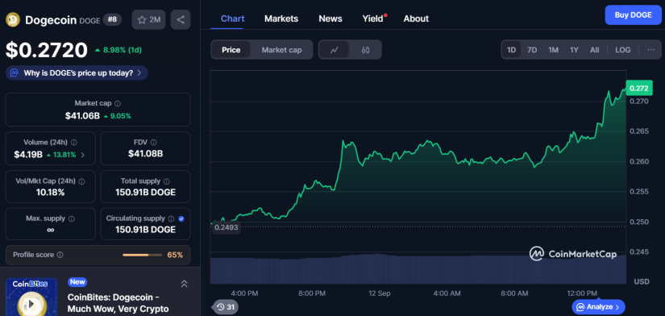Click the Market cap info icon
The height and width of the screenshot is (316, 665).
tap(118, 103)
